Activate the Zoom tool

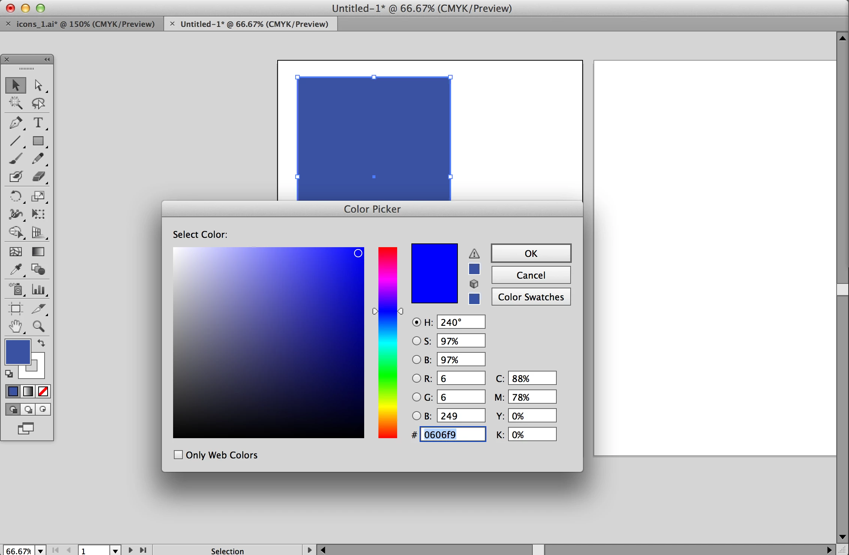[38, 326]
